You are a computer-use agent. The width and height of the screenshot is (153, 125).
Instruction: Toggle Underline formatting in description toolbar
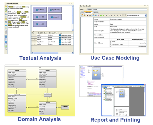click(x=112, y=15)
